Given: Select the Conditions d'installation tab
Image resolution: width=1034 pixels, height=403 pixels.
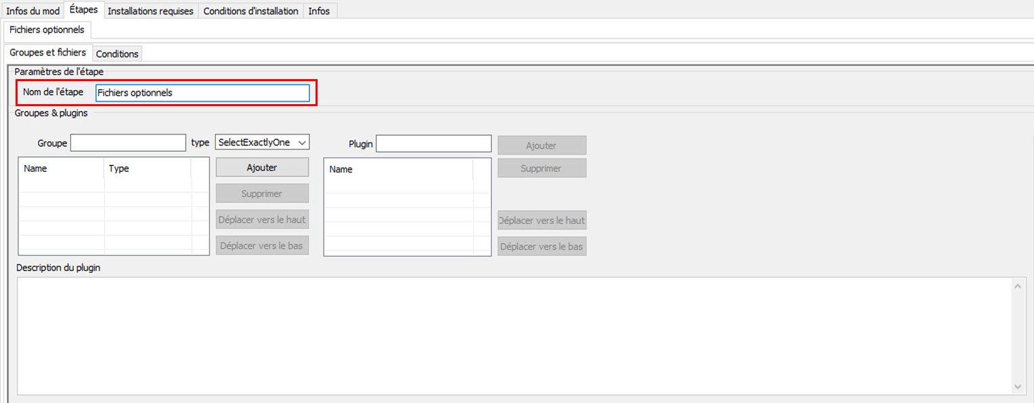Looking at the screenshot, I should click(251, 11).
